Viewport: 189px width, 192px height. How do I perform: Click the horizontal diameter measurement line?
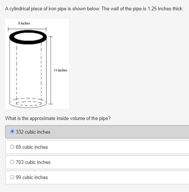[27, 29]
